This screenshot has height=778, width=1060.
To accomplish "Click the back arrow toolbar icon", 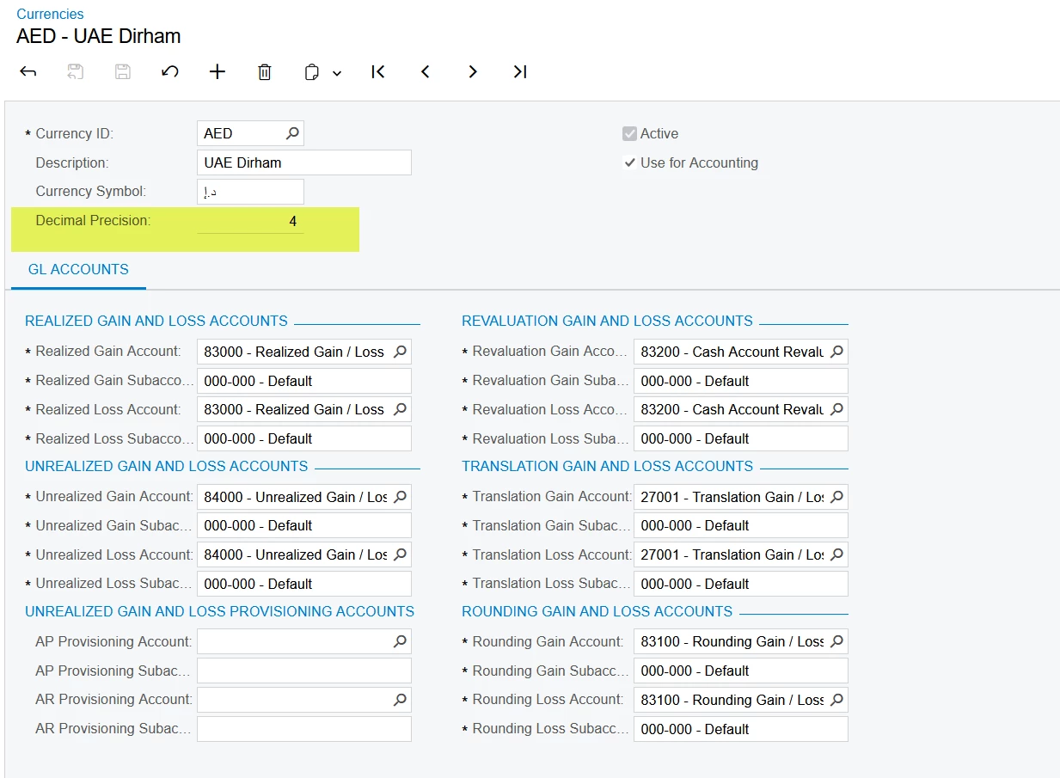I will pos(28,72).
